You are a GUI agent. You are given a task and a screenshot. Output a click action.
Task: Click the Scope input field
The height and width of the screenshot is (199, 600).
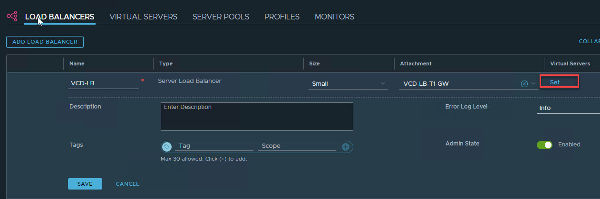coord(297,146)
